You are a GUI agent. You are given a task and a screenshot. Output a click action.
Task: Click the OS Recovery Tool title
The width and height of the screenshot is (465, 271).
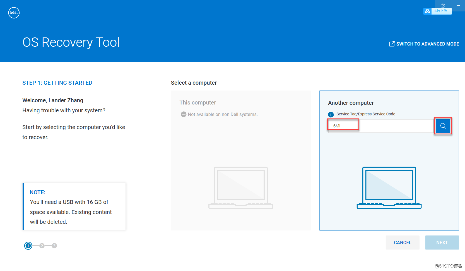click(71, 42)
